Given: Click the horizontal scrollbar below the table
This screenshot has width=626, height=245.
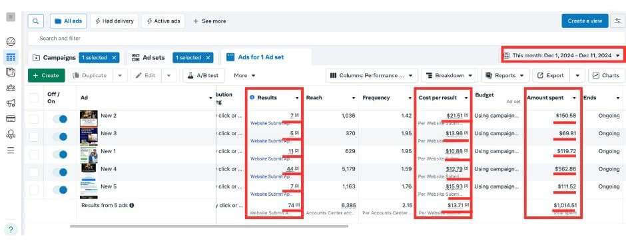Looking at the screenshot, I should [x=209, y=226].
